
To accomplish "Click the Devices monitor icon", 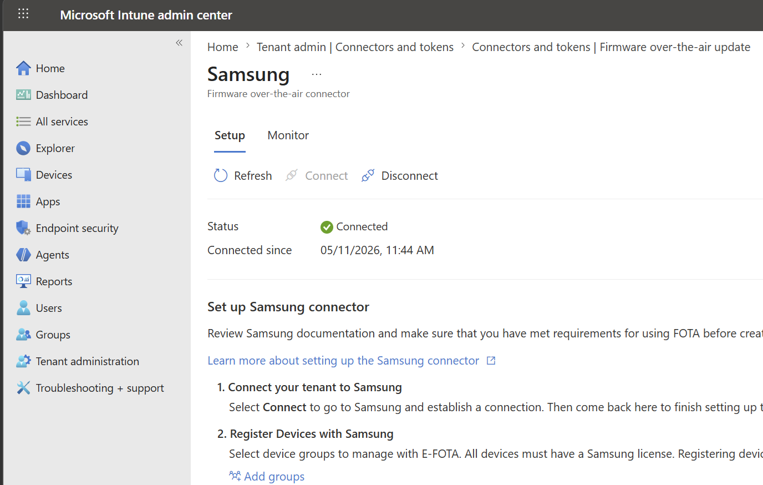I will (23, 175).
